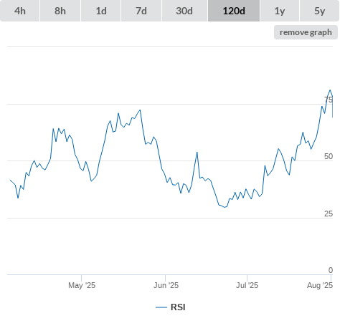Click the 0 value axis label

(331, 270)
